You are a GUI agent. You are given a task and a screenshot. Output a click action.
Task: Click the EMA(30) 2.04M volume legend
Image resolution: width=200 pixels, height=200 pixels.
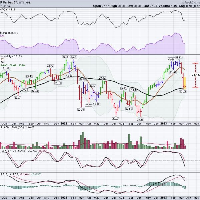pyautogui.click(x=23, y=127)
